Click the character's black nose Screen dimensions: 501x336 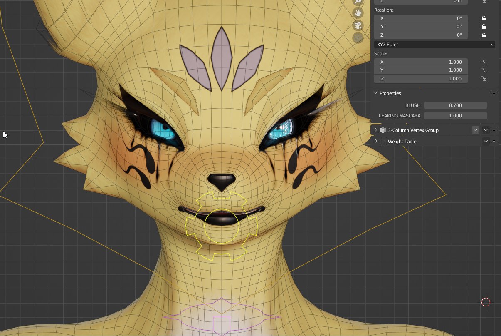click(221, 182)
